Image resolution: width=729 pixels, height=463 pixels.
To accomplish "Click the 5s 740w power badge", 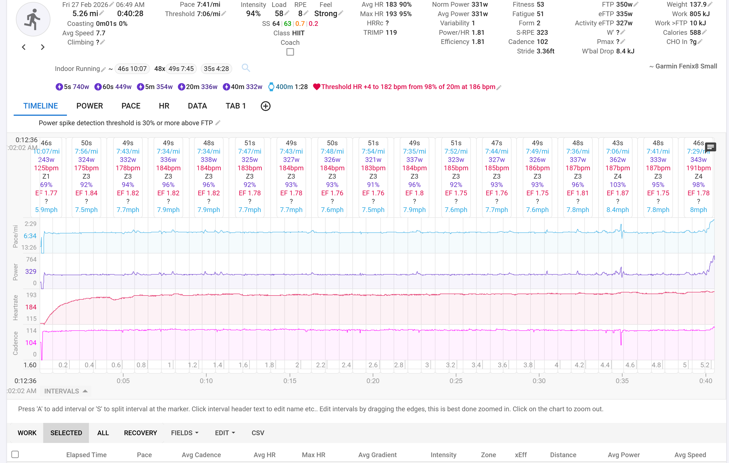I will (72, 87).
